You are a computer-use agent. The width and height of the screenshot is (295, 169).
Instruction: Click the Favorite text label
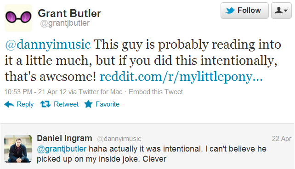(x=108, y=104)
